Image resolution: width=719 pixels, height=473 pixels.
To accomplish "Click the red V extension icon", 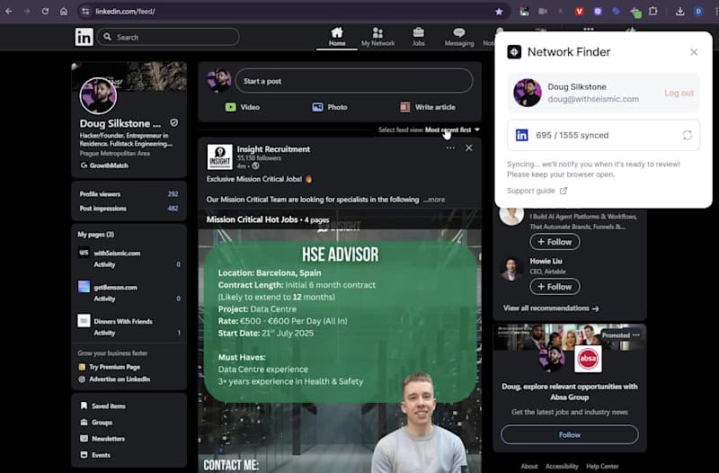I will click(579, 12).
